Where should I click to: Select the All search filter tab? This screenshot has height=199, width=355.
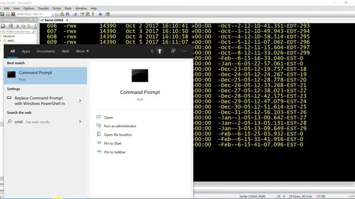(13, 51)
